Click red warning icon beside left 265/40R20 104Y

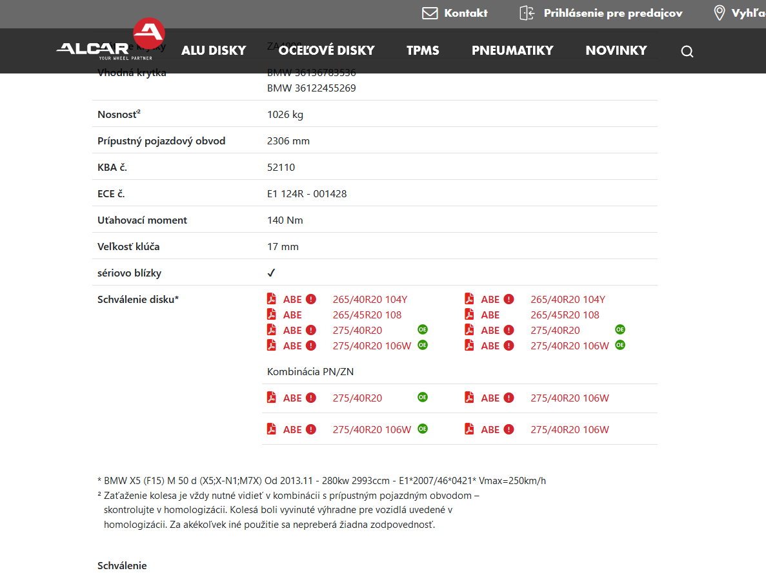pos(311,299)
